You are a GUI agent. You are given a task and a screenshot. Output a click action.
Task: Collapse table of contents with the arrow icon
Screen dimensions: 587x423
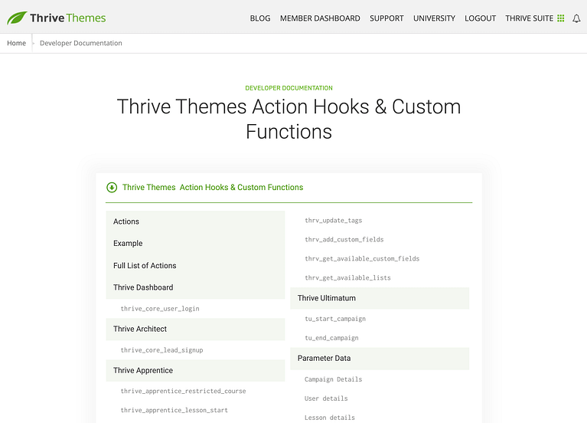click(112, 188)
